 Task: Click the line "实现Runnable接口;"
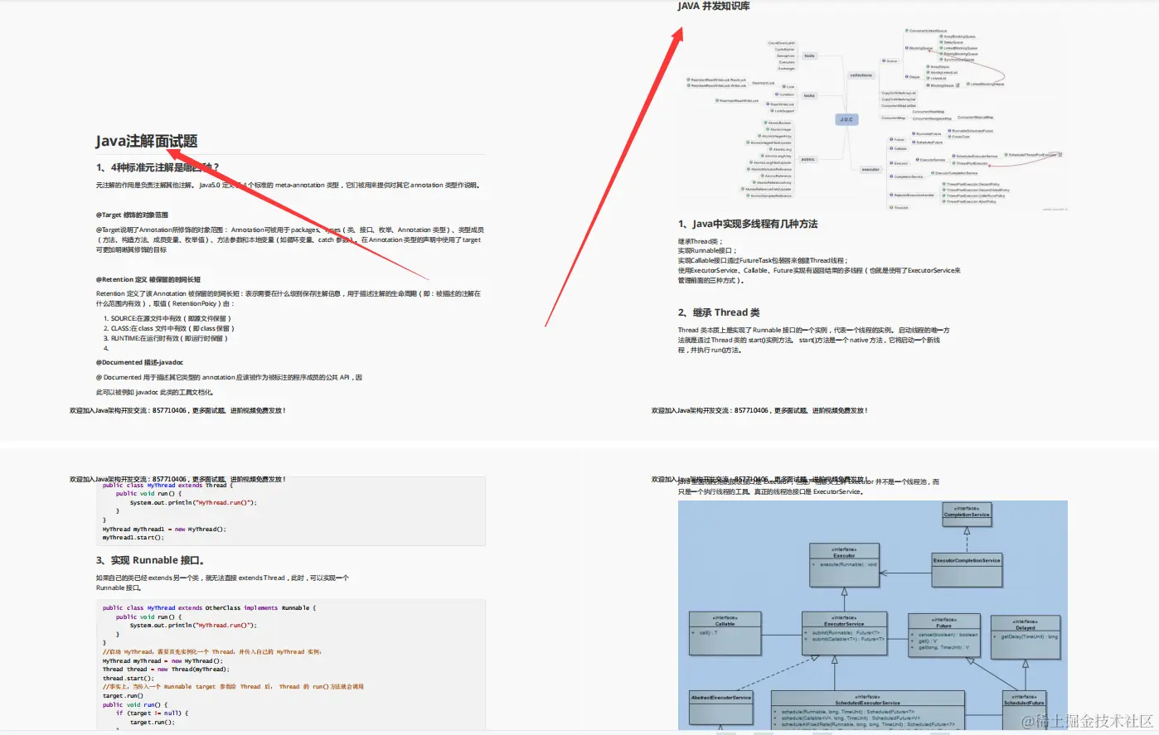tap(707, 250)
